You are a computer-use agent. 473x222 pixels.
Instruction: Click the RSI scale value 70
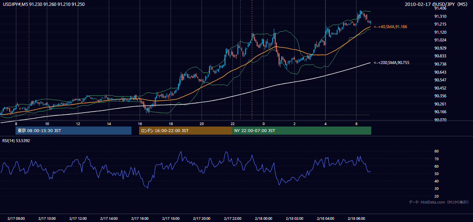437,159
